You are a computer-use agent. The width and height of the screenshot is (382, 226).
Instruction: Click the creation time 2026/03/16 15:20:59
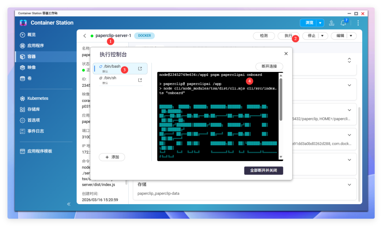tap(100, 200)
